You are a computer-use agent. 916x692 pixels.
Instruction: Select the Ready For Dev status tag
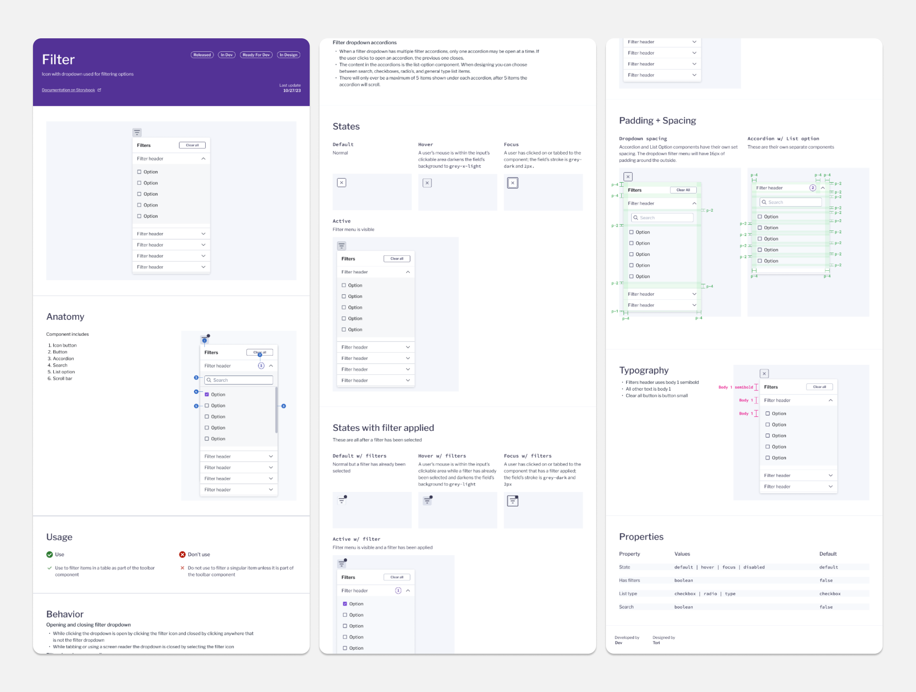256,55
